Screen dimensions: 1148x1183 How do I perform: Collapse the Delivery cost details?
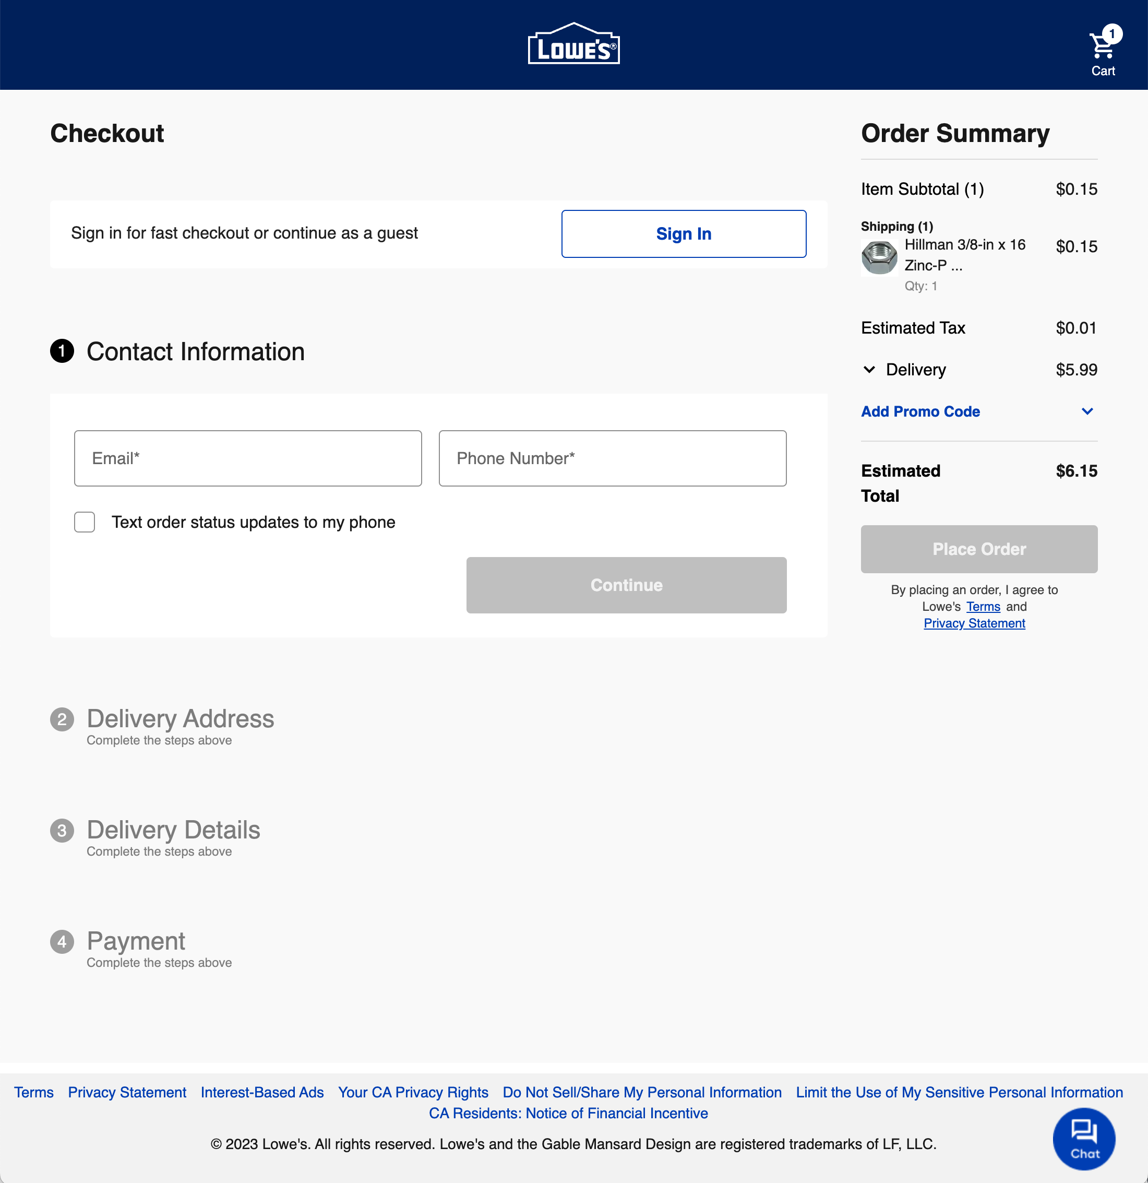point(869,370)
